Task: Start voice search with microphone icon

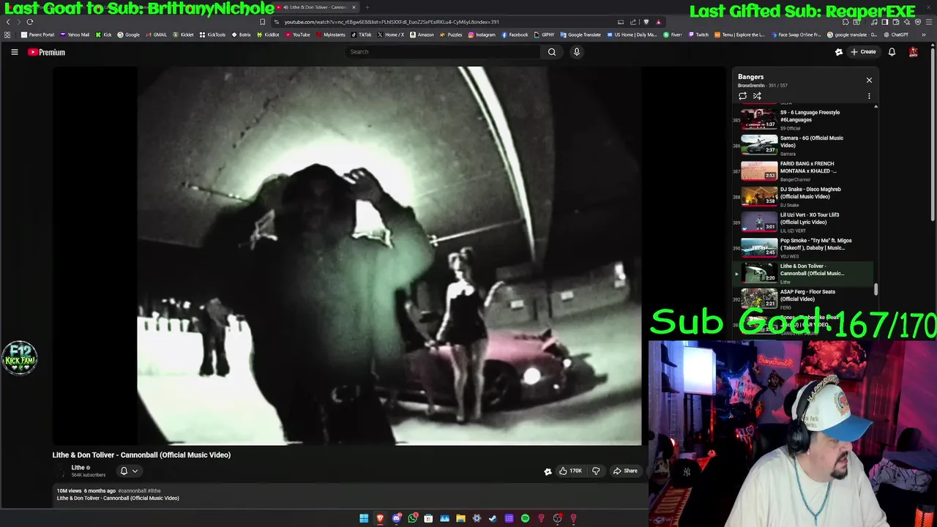Action: tap(577, 52)
